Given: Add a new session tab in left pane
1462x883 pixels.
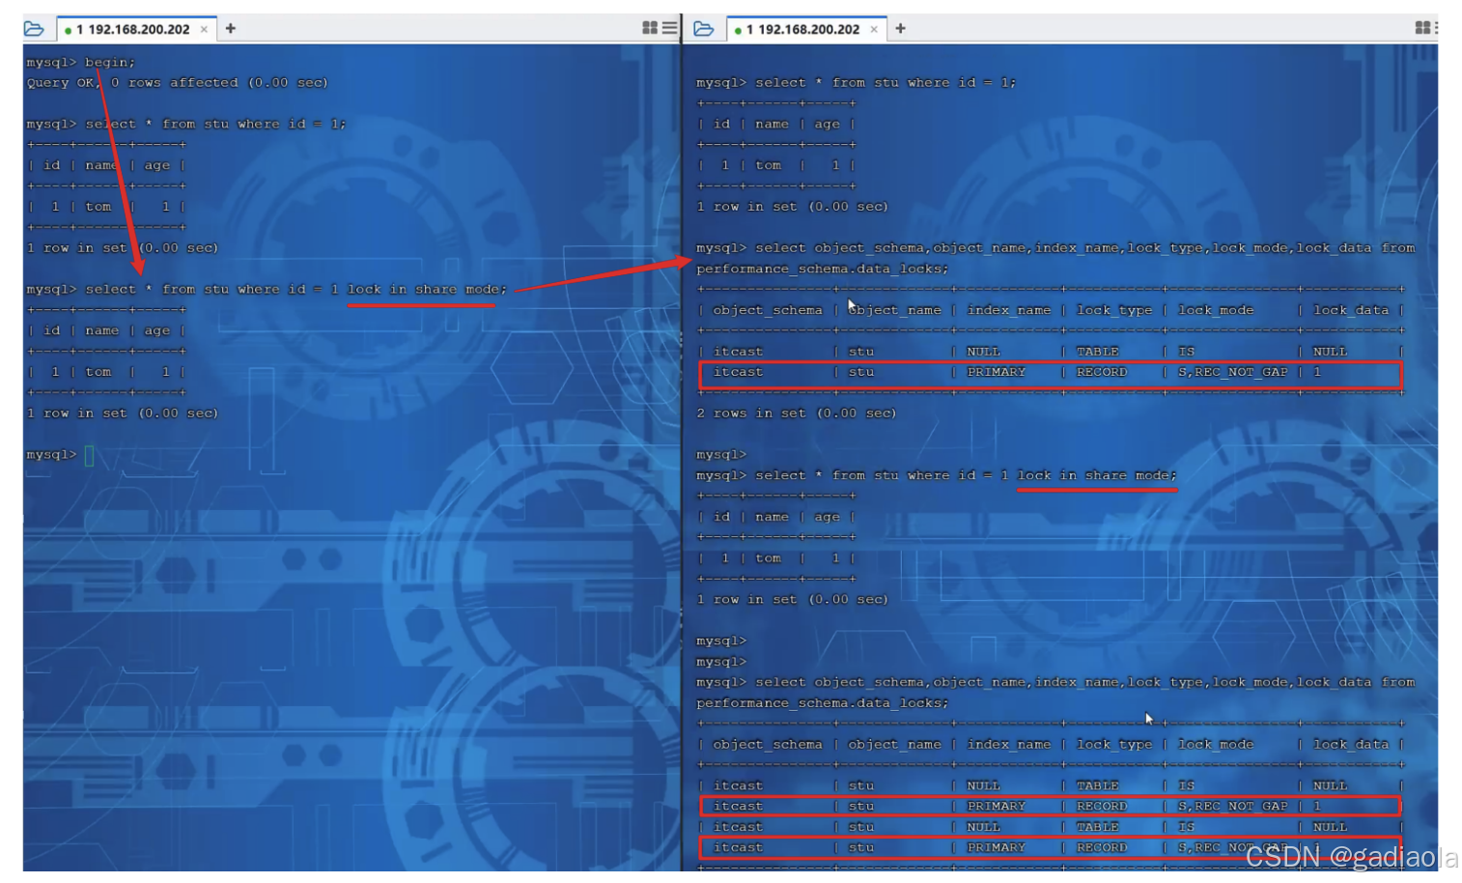Looking at the screenshot, I should point(231,29).
